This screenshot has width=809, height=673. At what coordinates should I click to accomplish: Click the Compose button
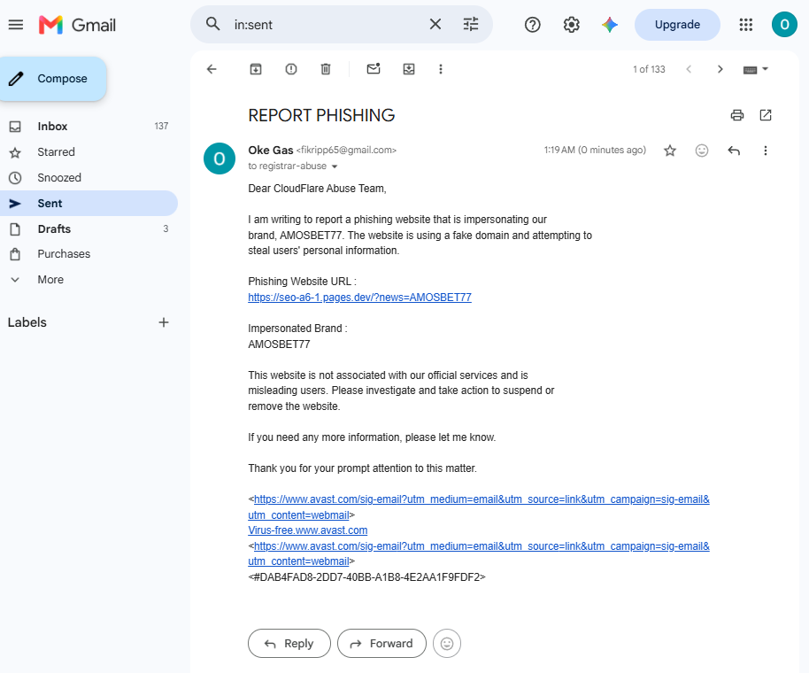coord(53,79)
